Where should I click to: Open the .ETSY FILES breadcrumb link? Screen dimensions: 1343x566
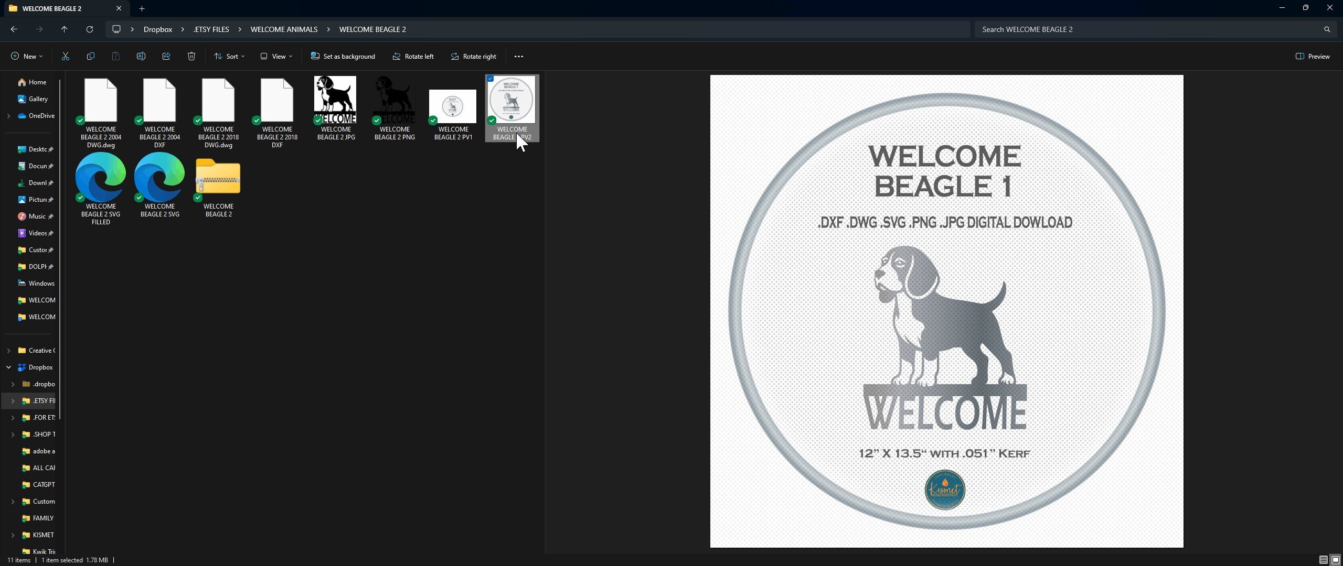211,29
